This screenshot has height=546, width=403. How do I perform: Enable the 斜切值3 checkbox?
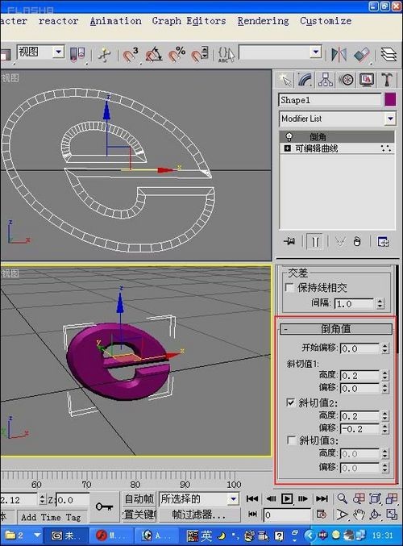291,440
